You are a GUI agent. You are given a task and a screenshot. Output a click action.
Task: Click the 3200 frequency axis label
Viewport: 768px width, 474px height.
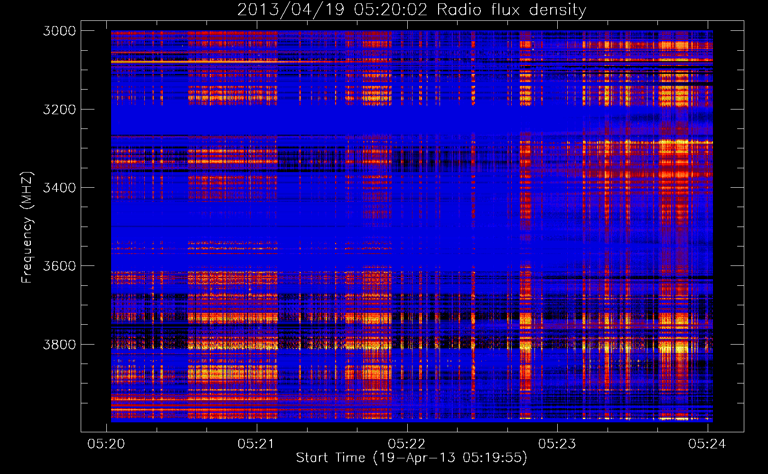[x=59, y=109]
